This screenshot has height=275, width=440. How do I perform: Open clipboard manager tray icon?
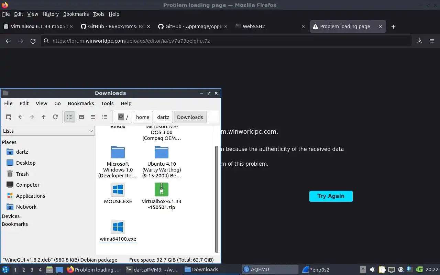click(382, 269)
